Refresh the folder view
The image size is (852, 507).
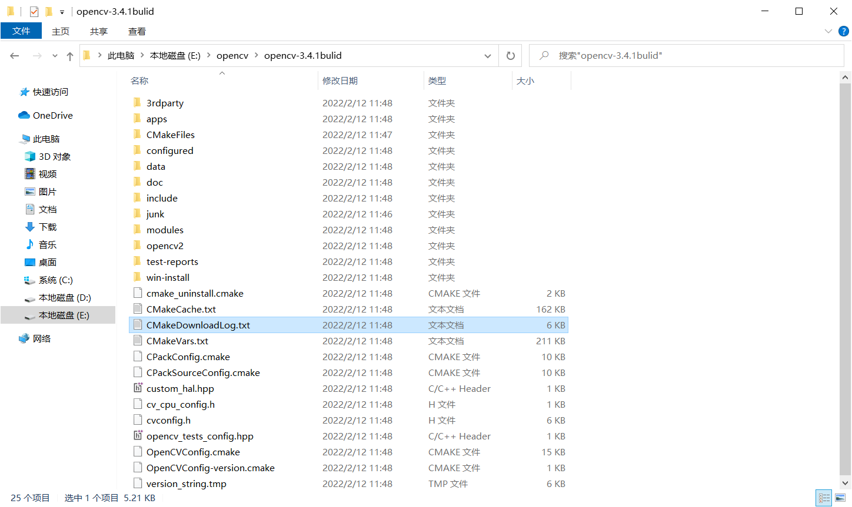(x=511, y=55)
